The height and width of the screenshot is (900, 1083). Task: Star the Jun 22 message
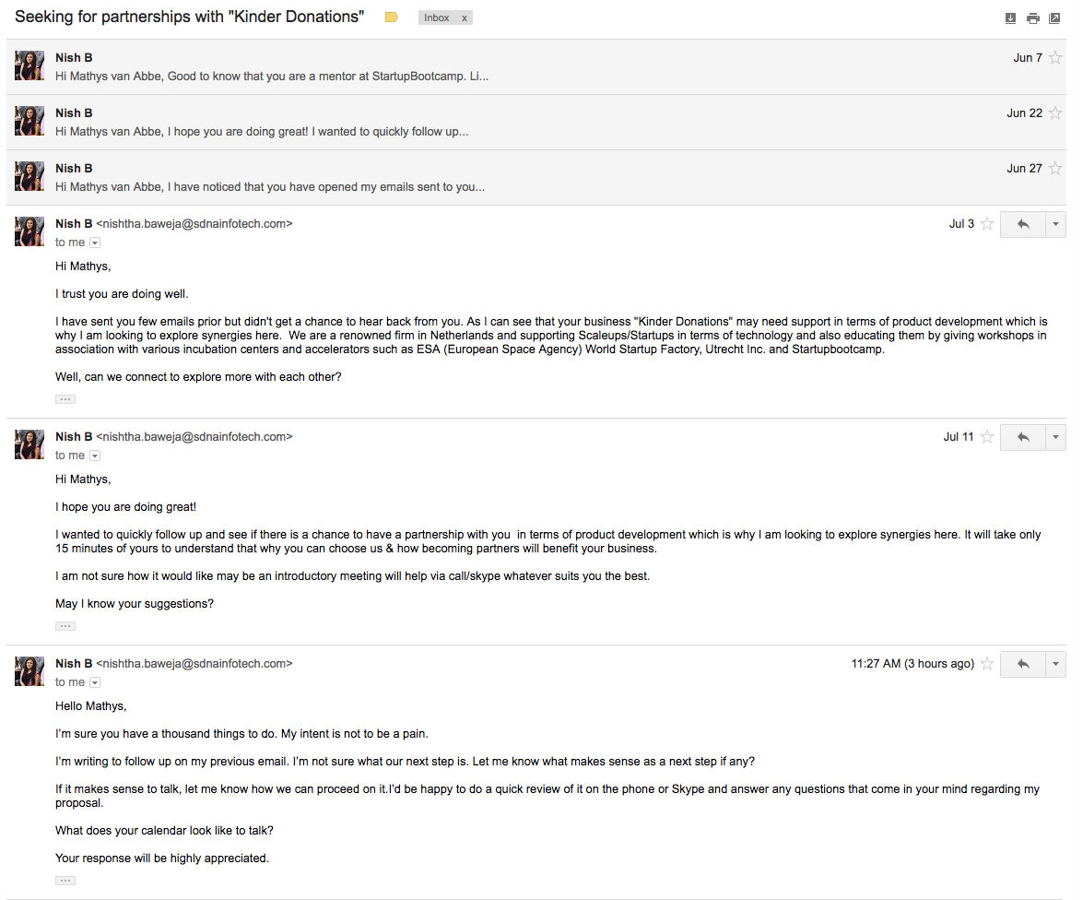[x=1055, y=113]
